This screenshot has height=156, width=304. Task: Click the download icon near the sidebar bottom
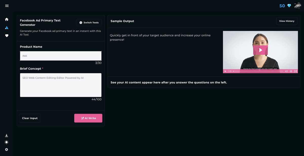7,135
